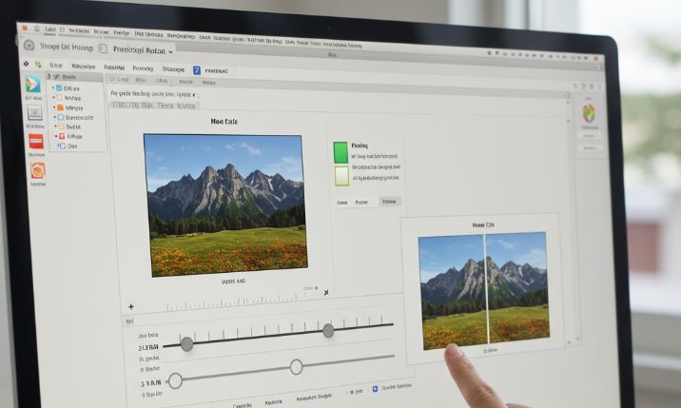Screen dimensions: 681x408
Task: Click the orange square icon in the top menu bar
Action: 25,28
